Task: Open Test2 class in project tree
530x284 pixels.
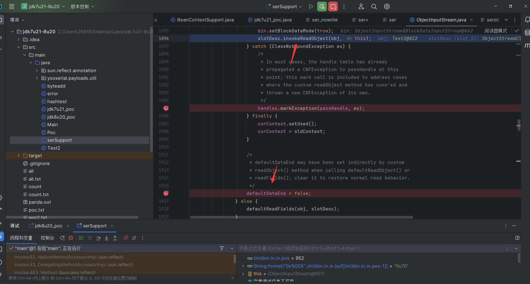Action: point(54,148)
